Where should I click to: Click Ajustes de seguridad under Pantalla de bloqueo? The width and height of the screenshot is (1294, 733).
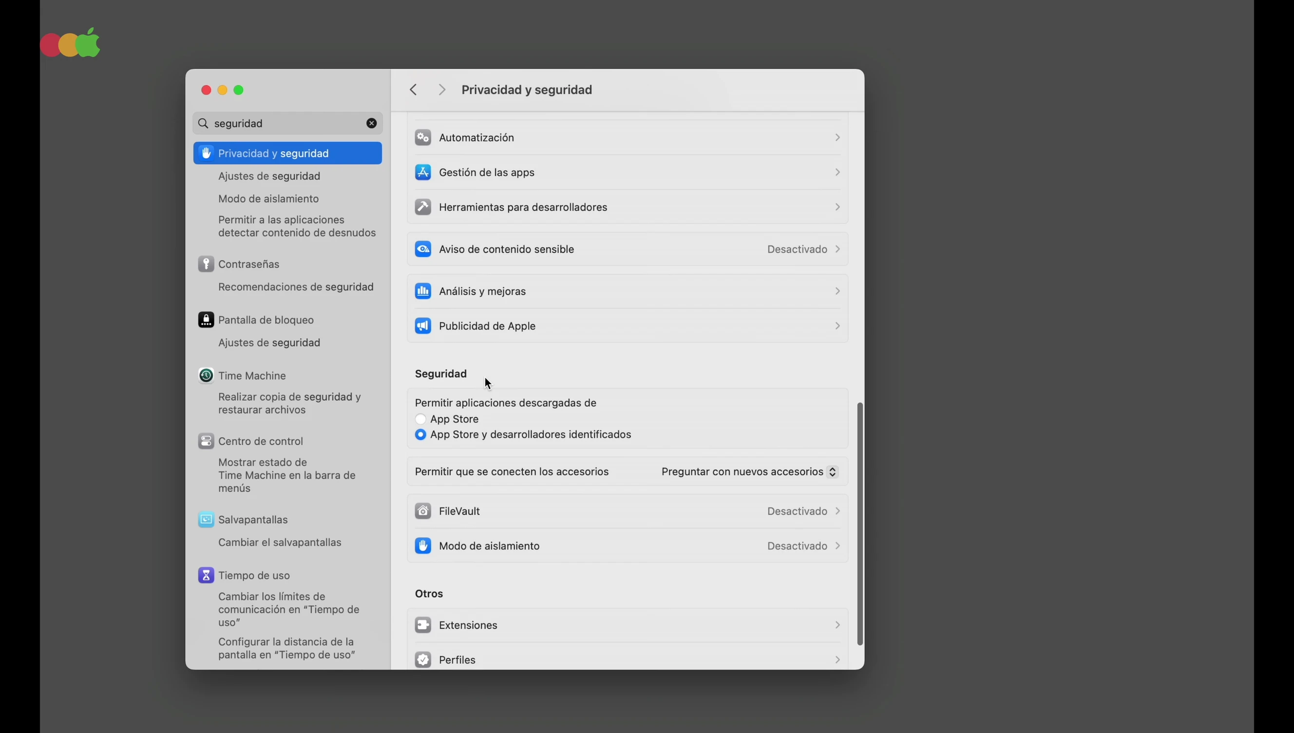(x=269, y=342)
